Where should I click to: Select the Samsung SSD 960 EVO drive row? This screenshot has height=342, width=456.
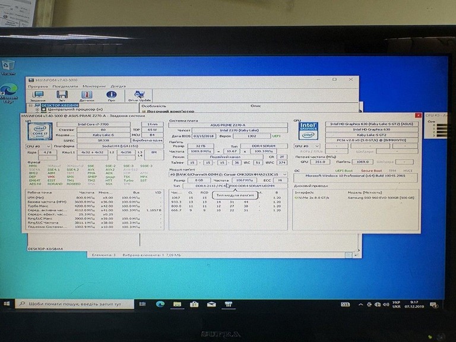(x=355, y=198)
